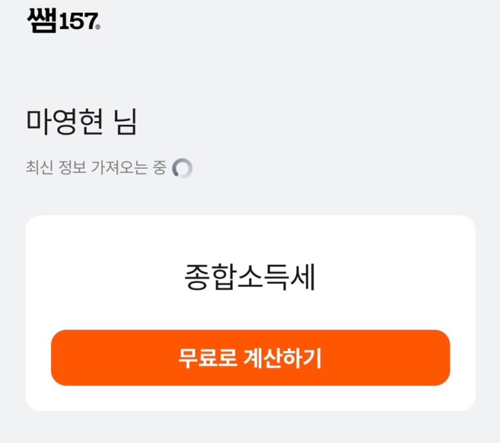The image size is (500, 443).
Task: Click the 최신 정보 portion of status
Action: coord(52,168)
